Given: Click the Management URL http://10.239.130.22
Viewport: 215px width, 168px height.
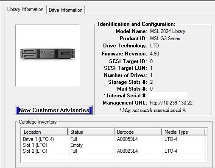Looking at the screenshot, I should pyautogui.click(x=171, y=103).
